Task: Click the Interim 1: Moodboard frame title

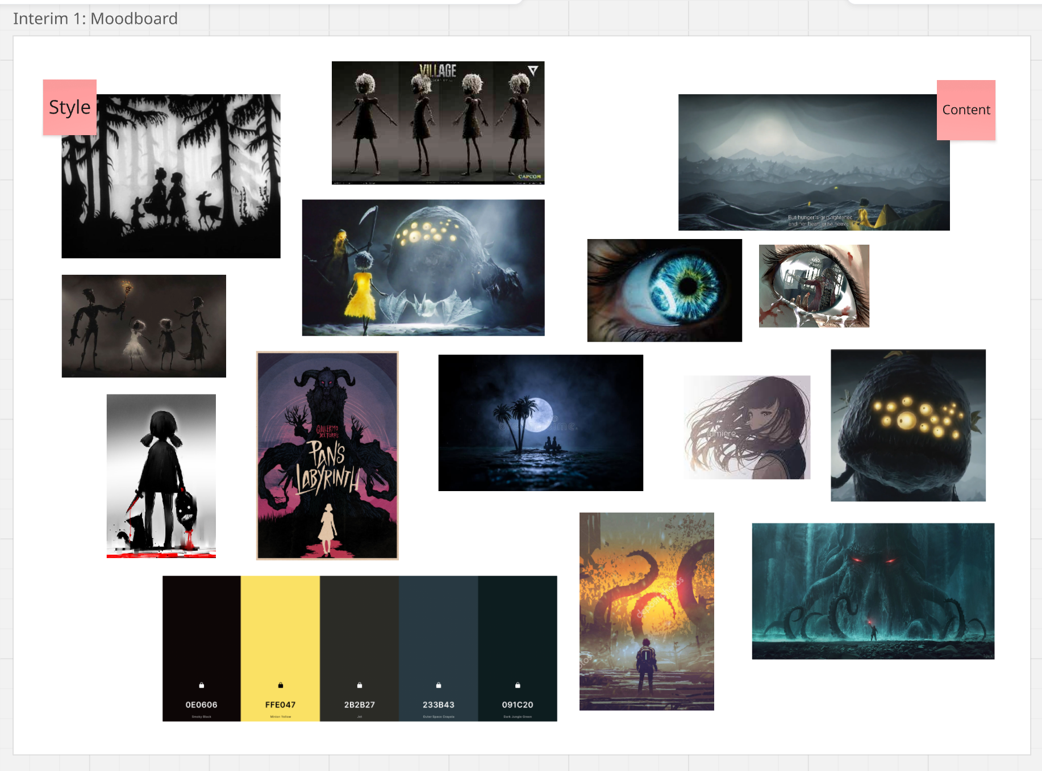Action: (95, 19)
